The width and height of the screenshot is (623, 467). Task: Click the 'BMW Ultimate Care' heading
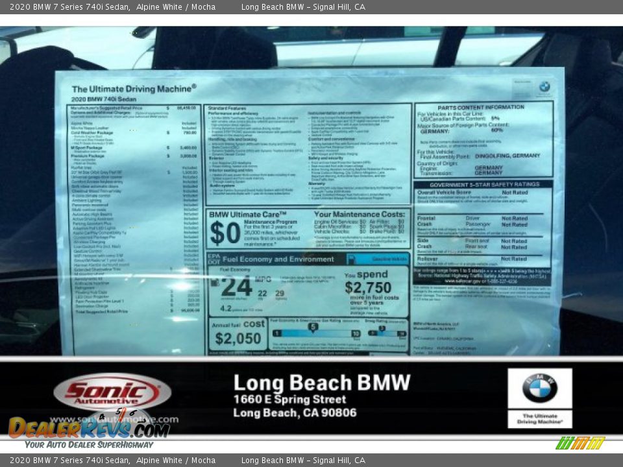[247, 215]
